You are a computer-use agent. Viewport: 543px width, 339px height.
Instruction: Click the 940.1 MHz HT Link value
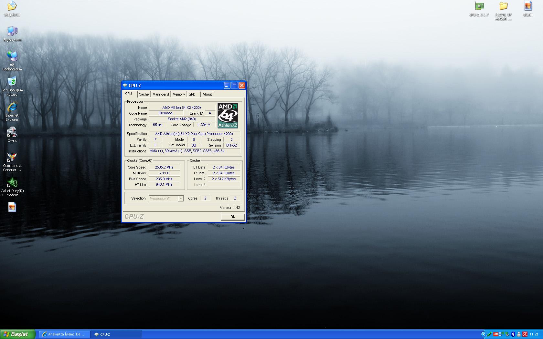pyautogui.click(x=164, y=185)
